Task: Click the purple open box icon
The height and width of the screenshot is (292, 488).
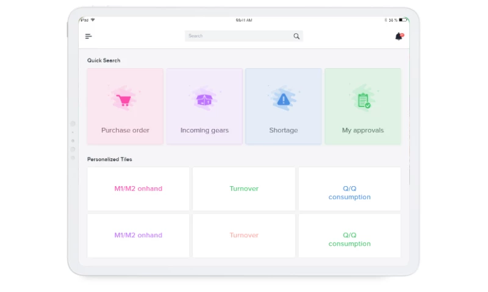Action: coord(204,100)
